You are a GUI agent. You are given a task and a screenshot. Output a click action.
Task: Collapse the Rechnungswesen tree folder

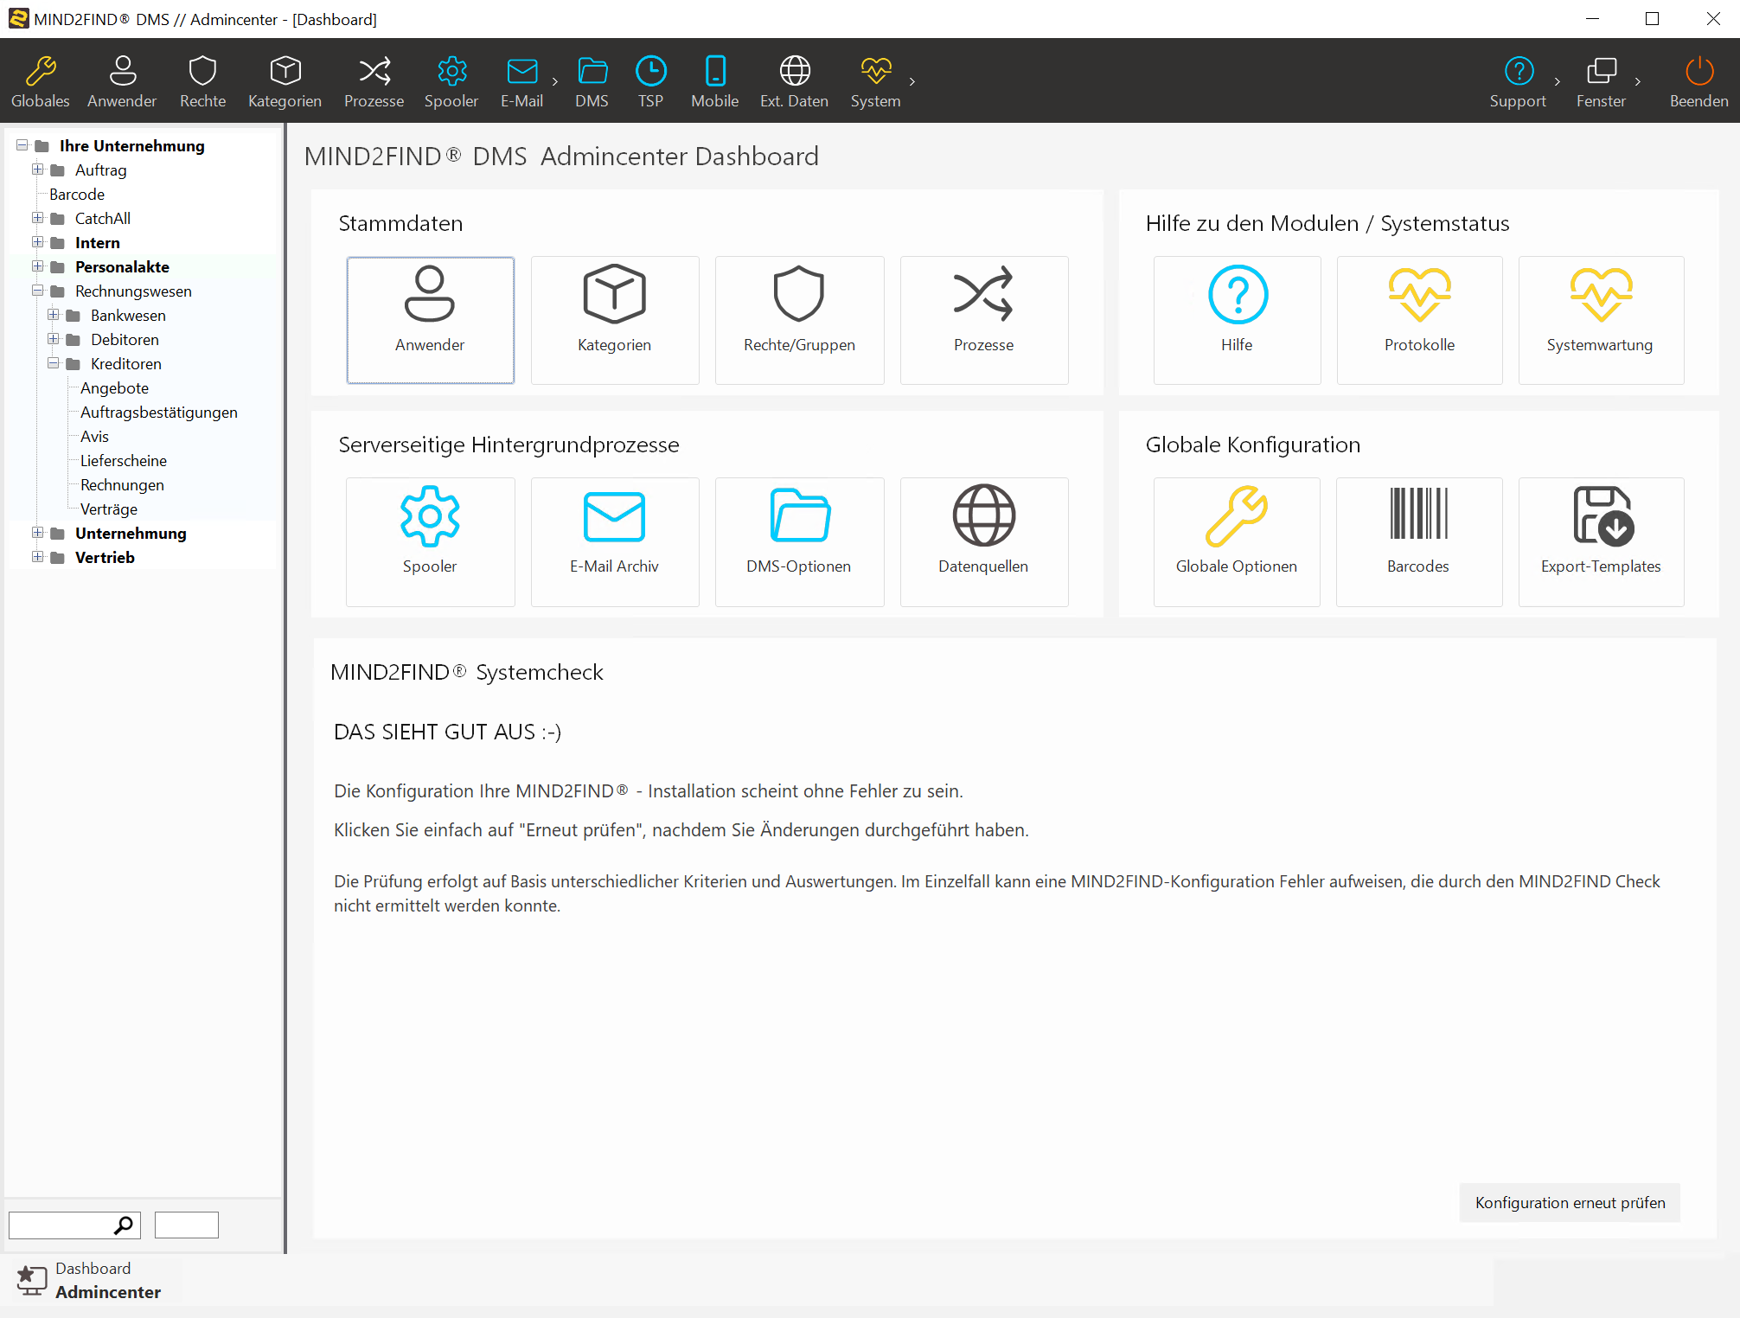point(38,291)
